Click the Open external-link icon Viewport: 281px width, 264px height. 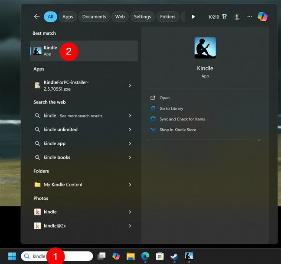tap(153, 98)
